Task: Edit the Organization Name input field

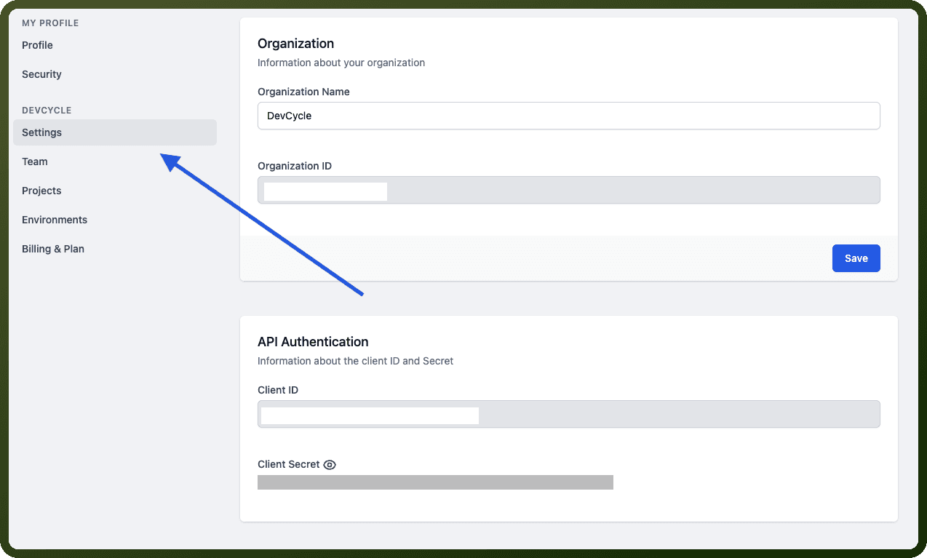Action: pos(569,116)
